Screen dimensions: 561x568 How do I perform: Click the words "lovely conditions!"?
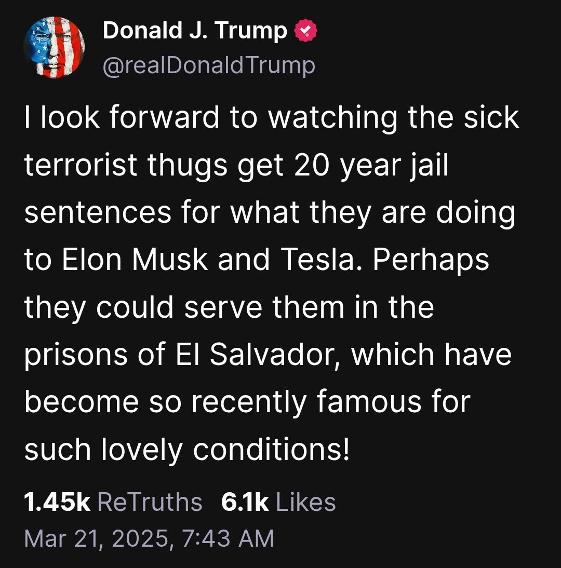[225, 449]
